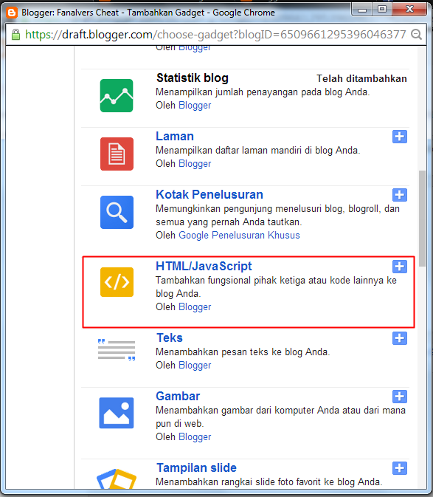The width and height of the screenshot is (433, 497).
Task: Open the Kotak Penelusuran title link
Action: (x=209, y=195)
